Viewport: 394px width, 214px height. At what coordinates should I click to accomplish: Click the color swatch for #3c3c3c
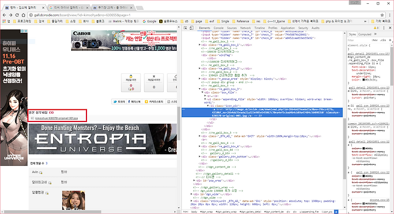point(363,80)
